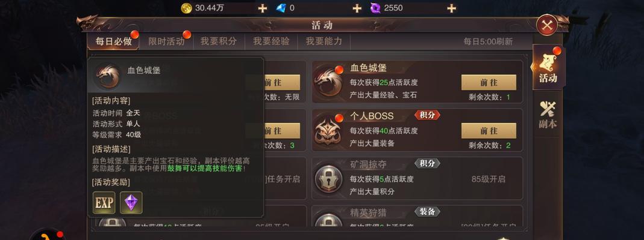Click 前往 button for 血色城堡
The image size is (644, 240).
[x=489, y=83]
